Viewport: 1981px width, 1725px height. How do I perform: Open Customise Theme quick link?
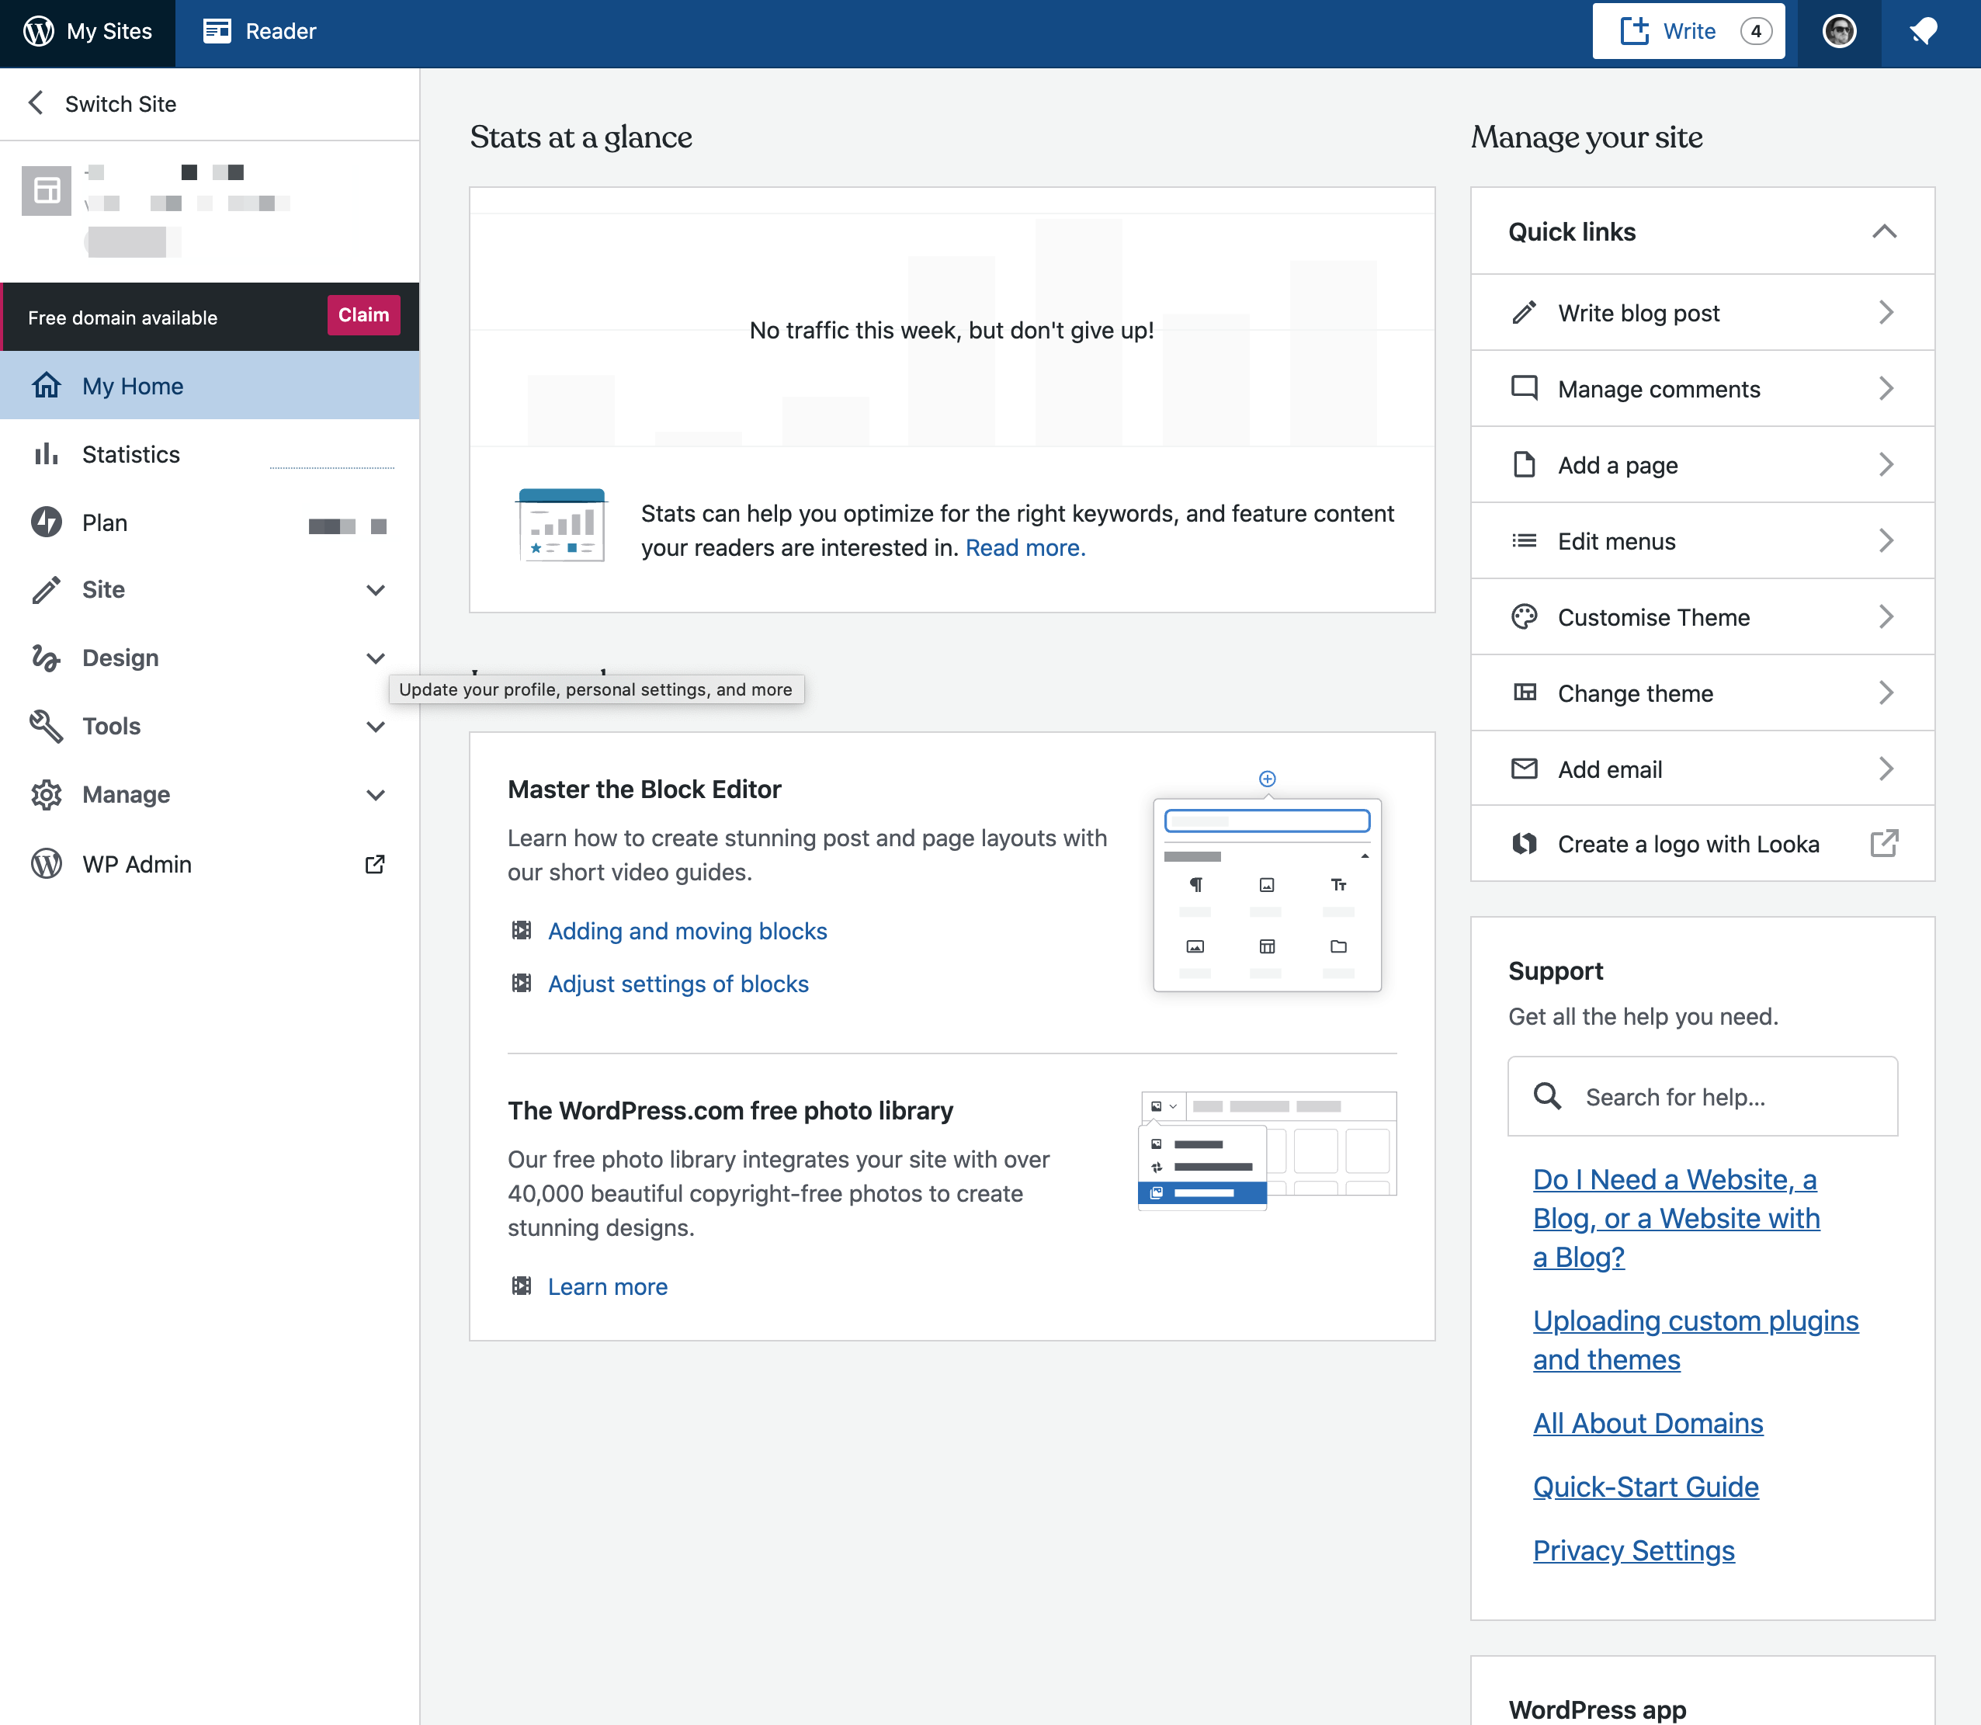(x=1702, y=616)
